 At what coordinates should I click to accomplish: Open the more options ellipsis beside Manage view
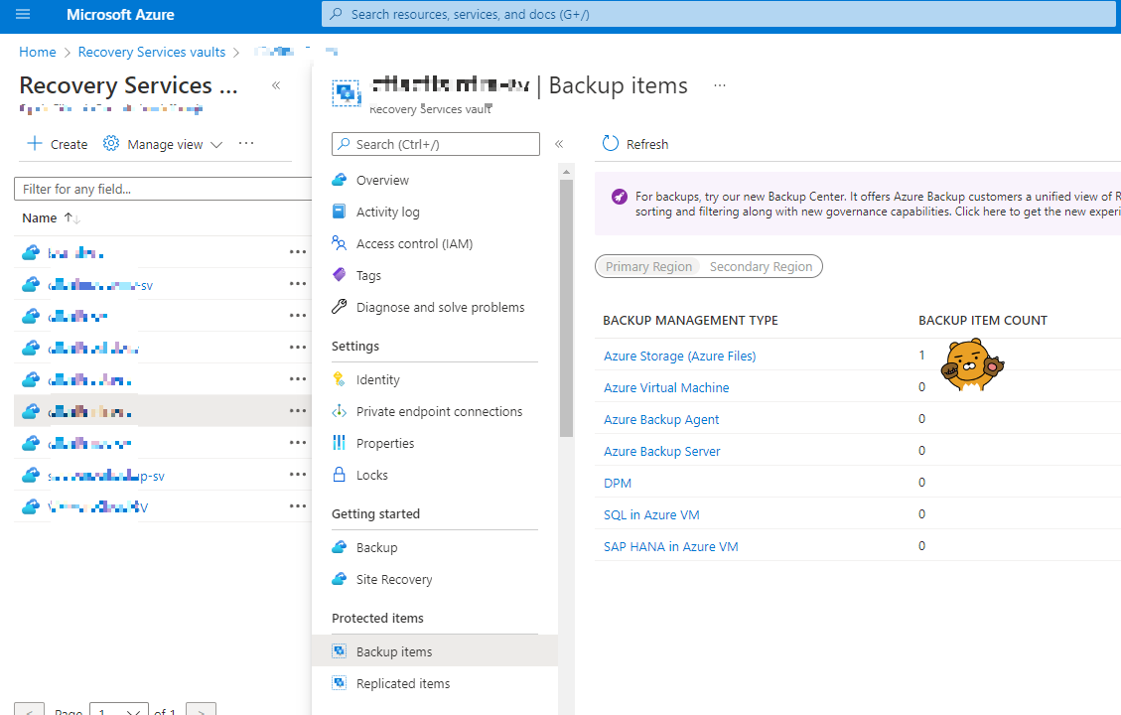click(x=246, y=144)
